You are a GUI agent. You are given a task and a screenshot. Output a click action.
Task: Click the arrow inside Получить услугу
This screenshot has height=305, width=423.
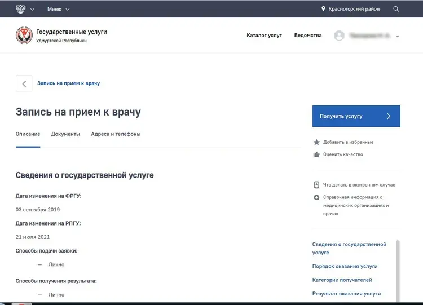(x=389, y=116)
